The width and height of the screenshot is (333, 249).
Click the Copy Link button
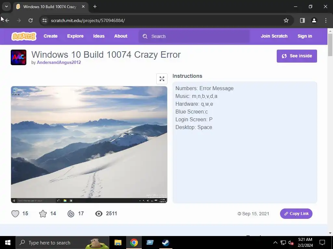[296, 214]
